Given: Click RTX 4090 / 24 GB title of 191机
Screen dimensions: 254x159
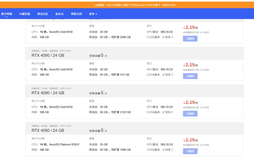Looking at the screenshot, I should click(48, 93).
